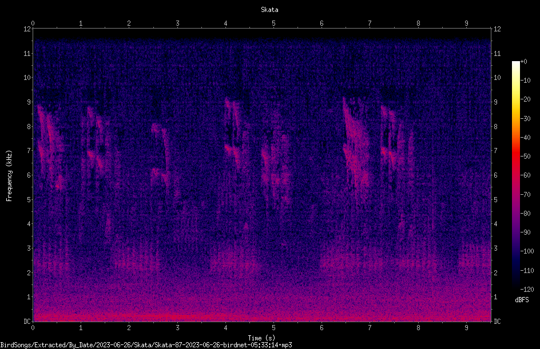Click the "-80" color scale label

pyautogui.click(x=525, y=214)
